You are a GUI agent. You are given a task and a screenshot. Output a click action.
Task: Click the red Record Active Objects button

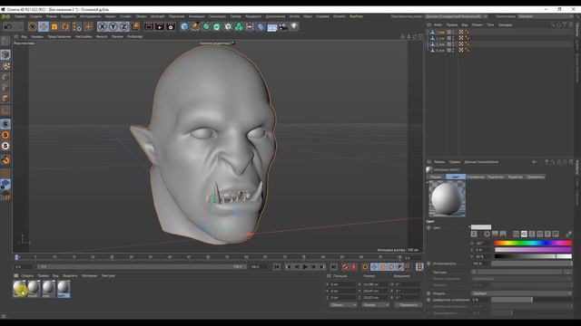point(345,266)
